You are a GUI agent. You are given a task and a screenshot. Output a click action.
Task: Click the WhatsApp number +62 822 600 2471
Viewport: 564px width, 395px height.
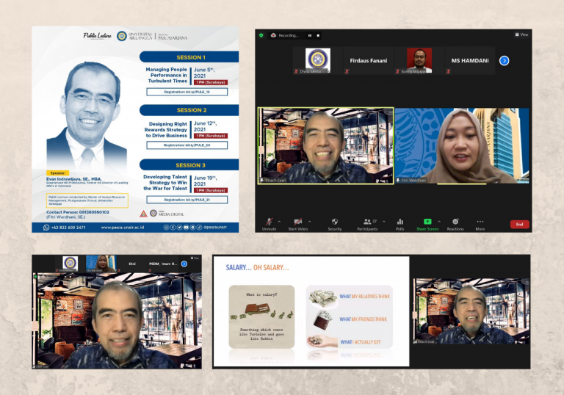(68, 228)
